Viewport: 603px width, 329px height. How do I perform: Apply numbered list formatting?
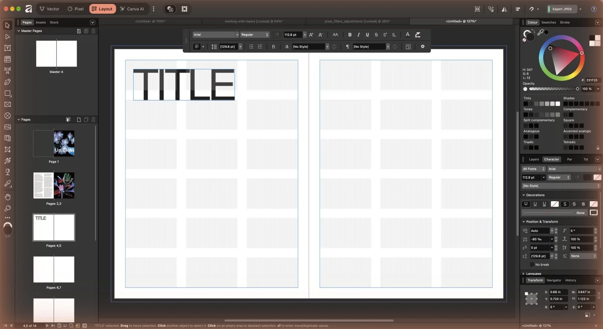point(260,47)
